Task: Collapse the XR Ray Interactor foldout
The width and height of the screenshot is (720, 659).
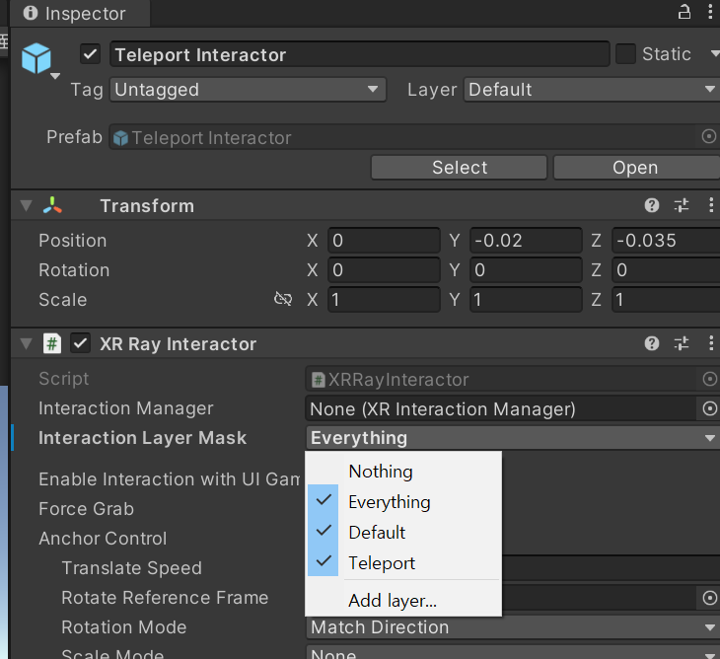Action: (27, 343)
